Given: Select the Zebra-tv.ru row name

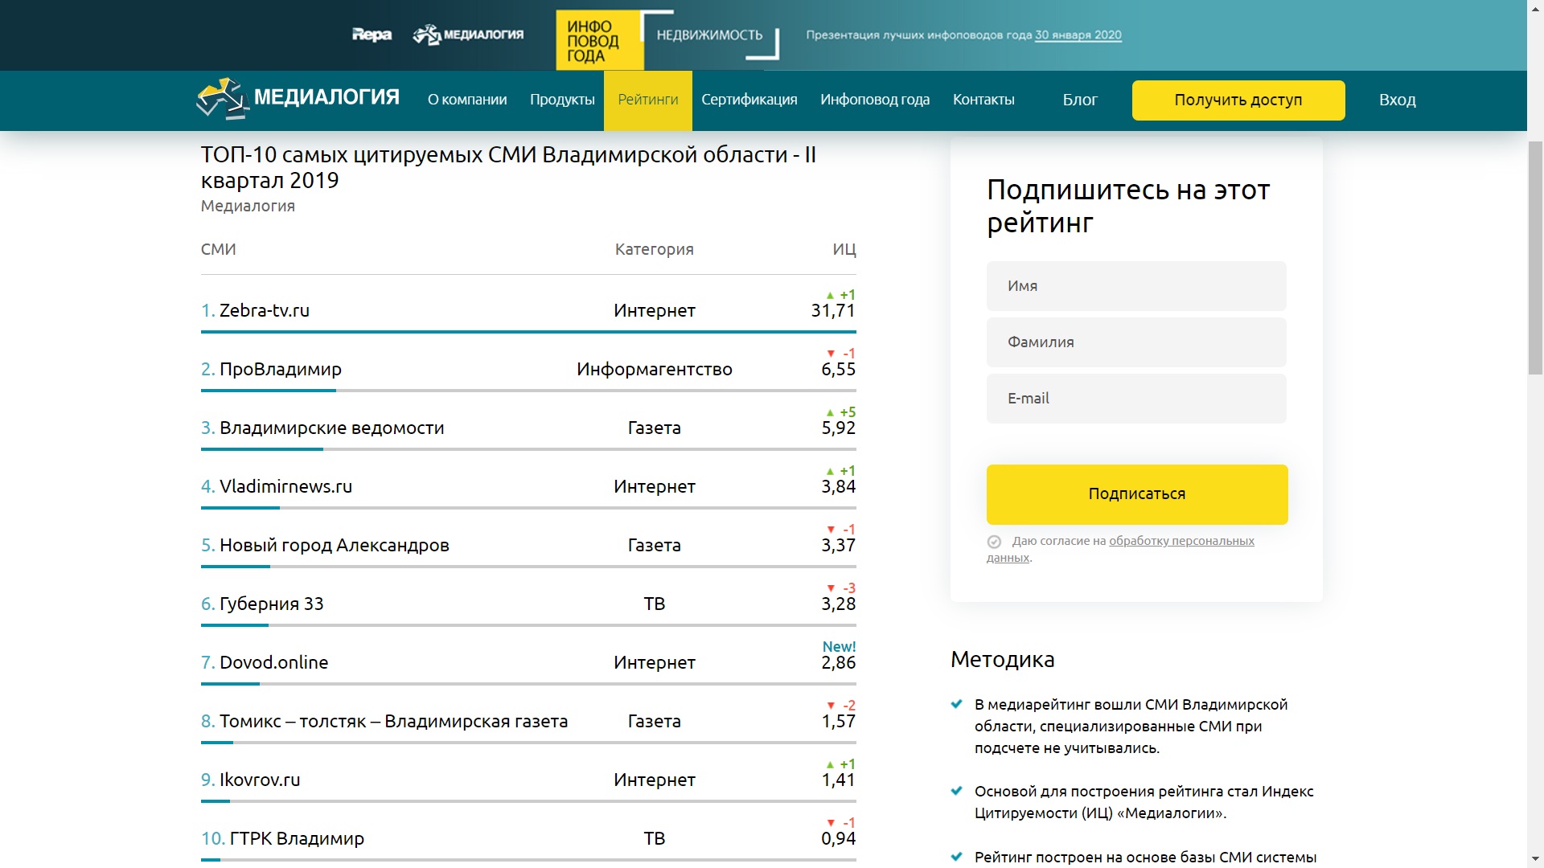Looking at the screenshot, I should click(x=264, y=310).
